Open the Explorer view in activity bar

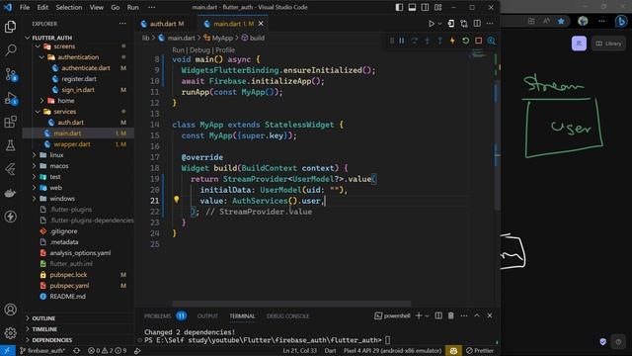(x=11, y=27)
